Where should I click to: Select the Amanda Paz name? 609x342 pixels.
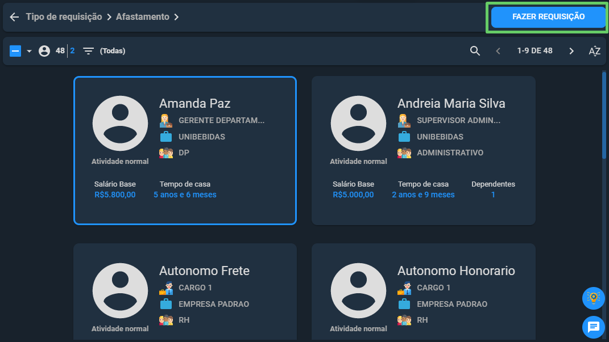pos(194,103)
